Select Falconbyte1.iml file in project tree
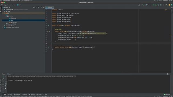 pyautogui.click(x=11, y=24)
